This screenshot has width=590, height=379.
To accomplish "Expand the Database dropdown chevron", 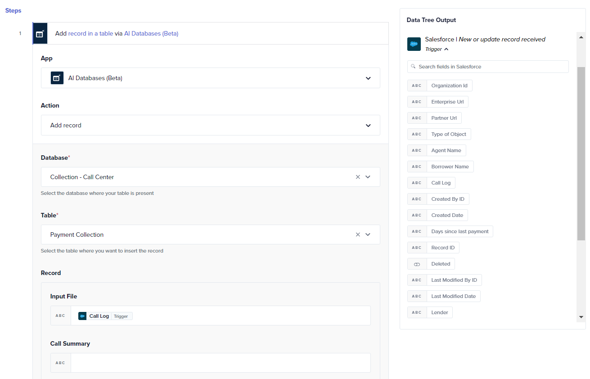I will pyautogui.click(x=368, y=177).
